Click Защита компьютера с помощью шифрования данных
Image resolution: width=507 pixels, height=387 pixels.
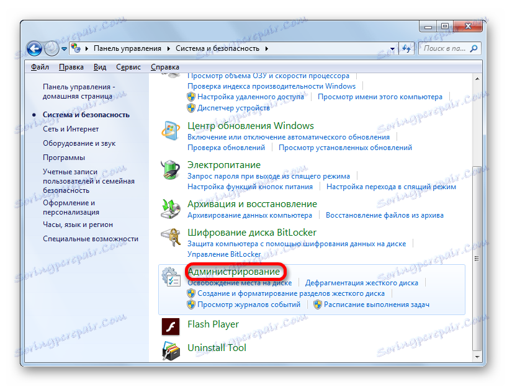(297, 244)
